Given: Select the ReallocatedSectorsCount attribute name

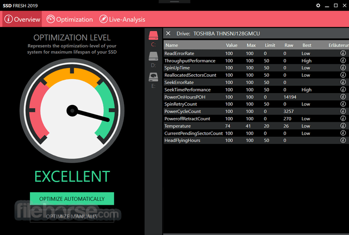Looking at the screenshot, I should (190, 75).
